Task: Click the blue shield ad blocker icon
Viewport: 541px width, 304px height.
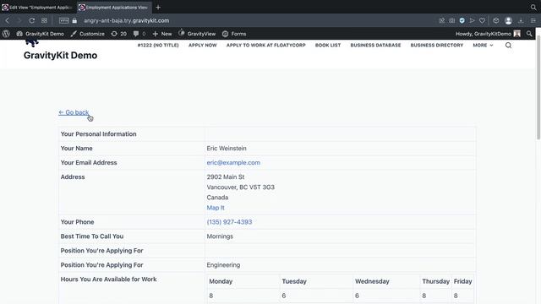Action: coord(462,20)
